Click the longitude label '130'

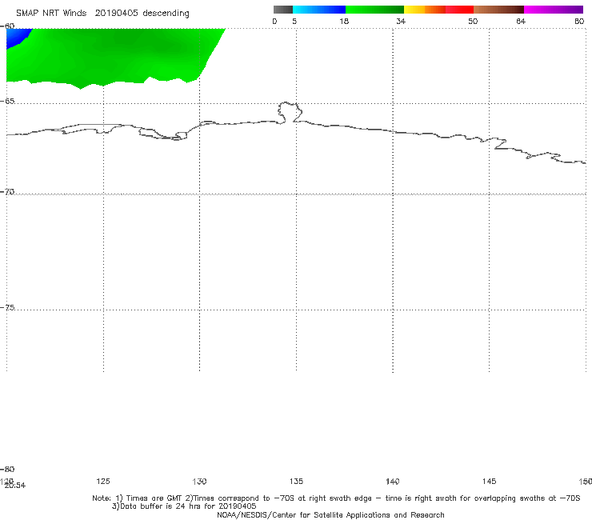coord(199,481)
